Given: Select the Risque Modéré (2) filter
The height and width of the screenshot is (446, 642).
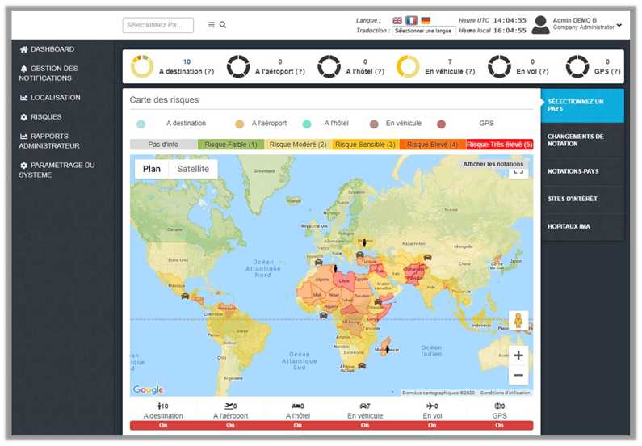Looking at the screenshot, I should [298, 145].
